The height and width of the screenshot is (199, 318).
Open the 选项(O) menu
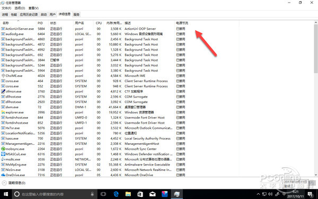(20, 8)
